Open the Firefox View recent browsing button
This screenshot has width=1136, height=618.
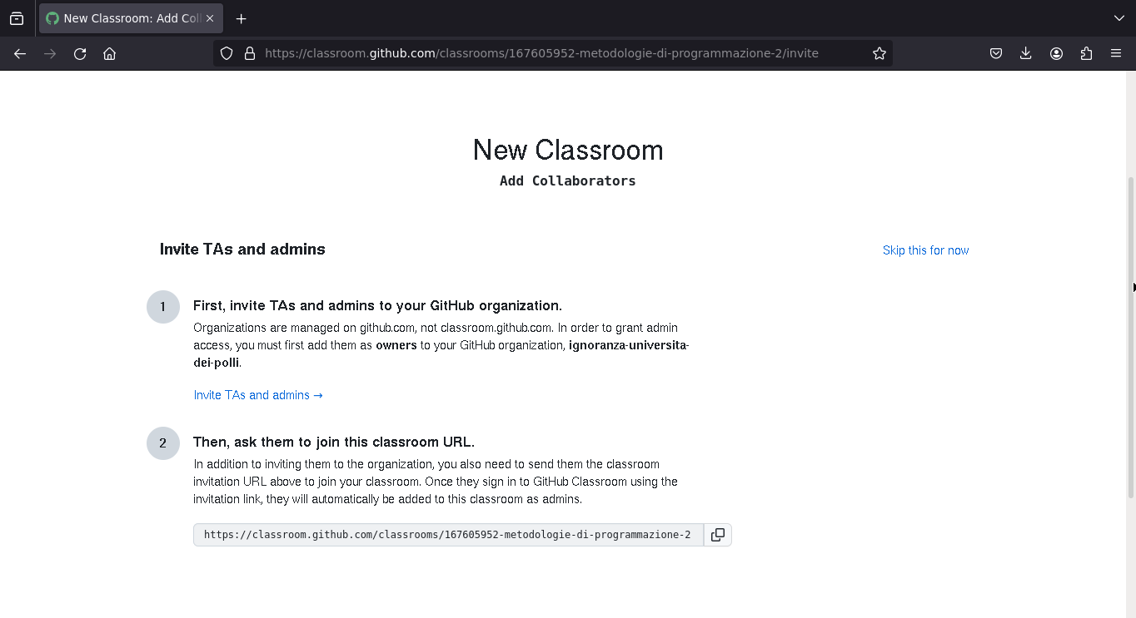tap(17, 18)
